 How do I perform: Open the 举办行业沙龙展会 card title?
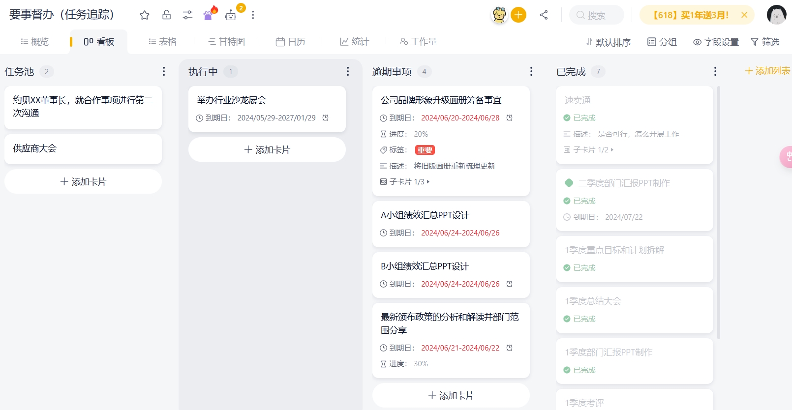pyautogui.click(x=232, y=100)
